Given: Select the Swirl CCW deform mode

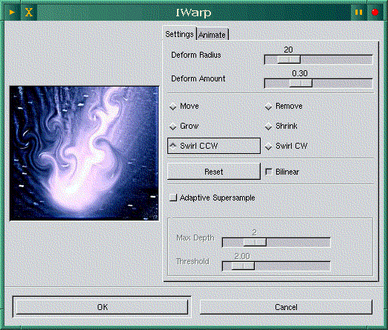Looking at the screenshot, I should [214, 146].
